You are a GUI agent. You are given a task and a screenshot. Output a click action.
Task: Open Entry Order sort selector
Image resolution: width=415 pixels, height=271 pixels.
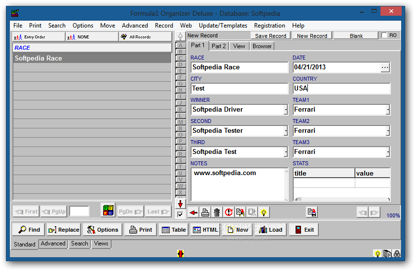pyautogui.click(x=38, y=37)
